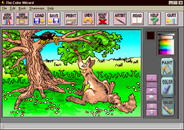The image size is (184, 130).
Task: Click the Help question mark icon
Action: tap(155, 19)
